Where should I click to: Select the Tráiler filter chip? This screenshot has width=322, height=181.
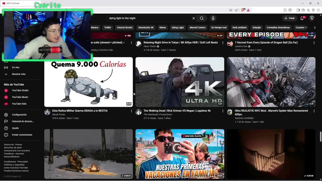[108, 28]
